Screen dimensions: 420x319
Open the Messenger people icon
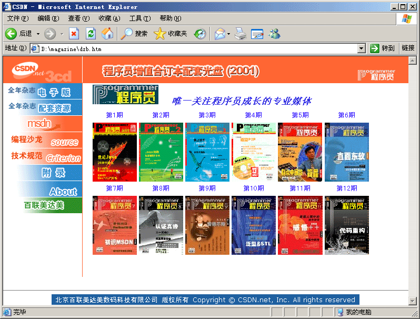coord(274,34)
